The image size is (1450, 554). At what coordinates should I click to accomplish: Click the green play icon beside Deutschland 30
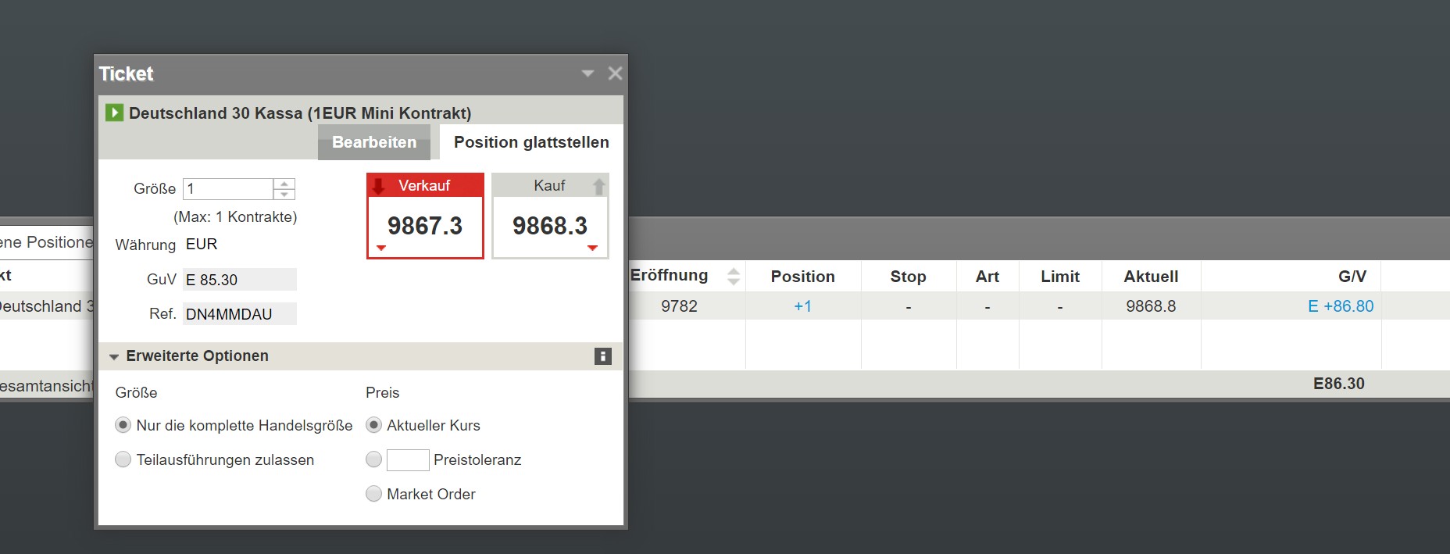click(x=115, y=113)
